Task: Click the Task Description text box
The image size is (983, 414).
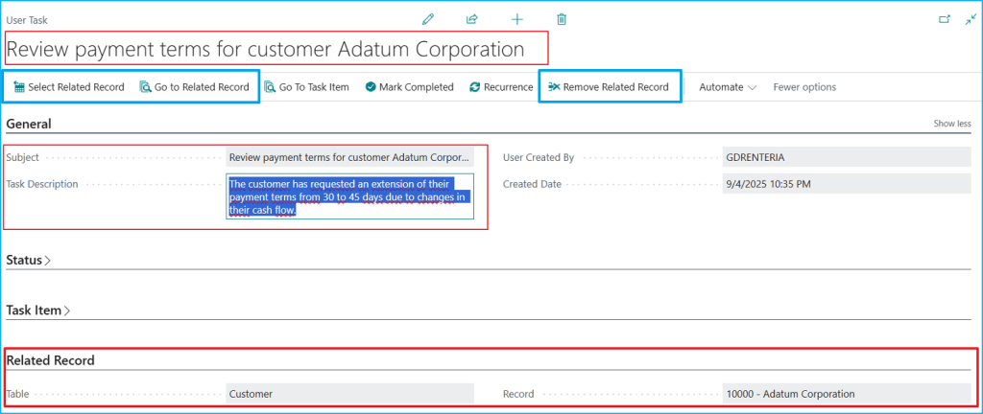Action: pyautogui.click(x=349, y=196)
